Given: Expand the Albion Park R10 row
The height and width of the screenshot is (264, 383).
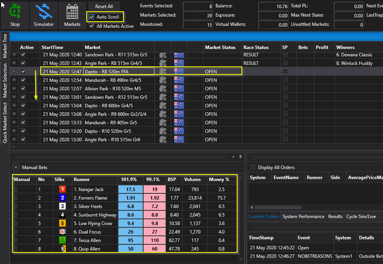Looking at the screenshot, I should click(14, 88).
